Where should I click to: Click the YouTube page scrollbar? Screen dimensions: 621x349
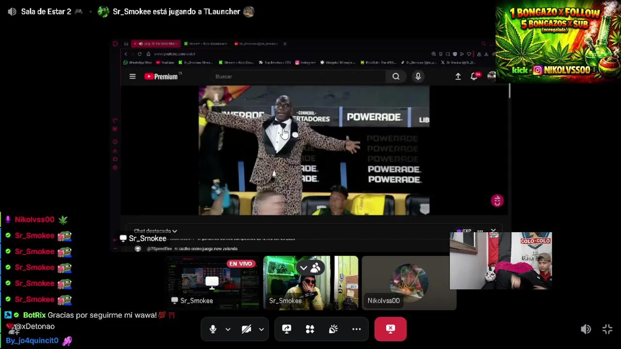[509, 91]
